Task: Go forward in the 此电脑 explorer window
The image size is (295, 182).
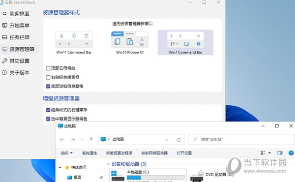Action: tap(73, 139)
